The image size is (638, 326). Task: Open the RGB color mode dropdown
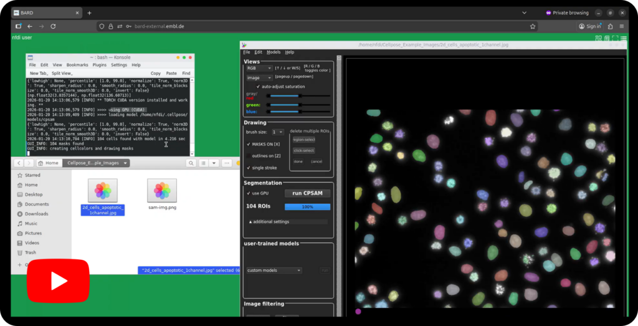coord(260,68)
